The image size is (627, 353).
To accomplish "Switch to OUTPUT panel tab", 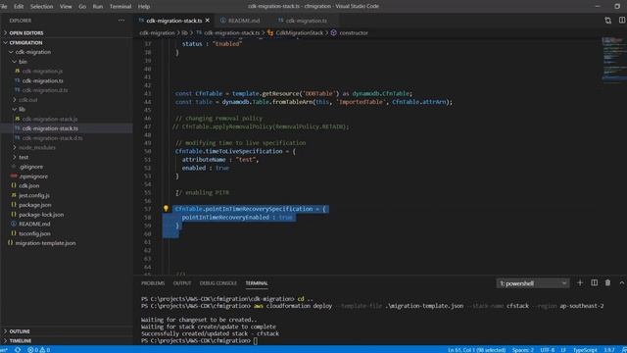I will pyautogui.click(x=182, y=283).
